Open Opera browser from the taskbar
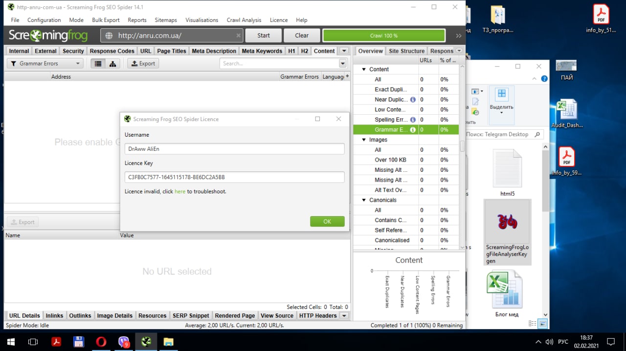 click(101, 341)
